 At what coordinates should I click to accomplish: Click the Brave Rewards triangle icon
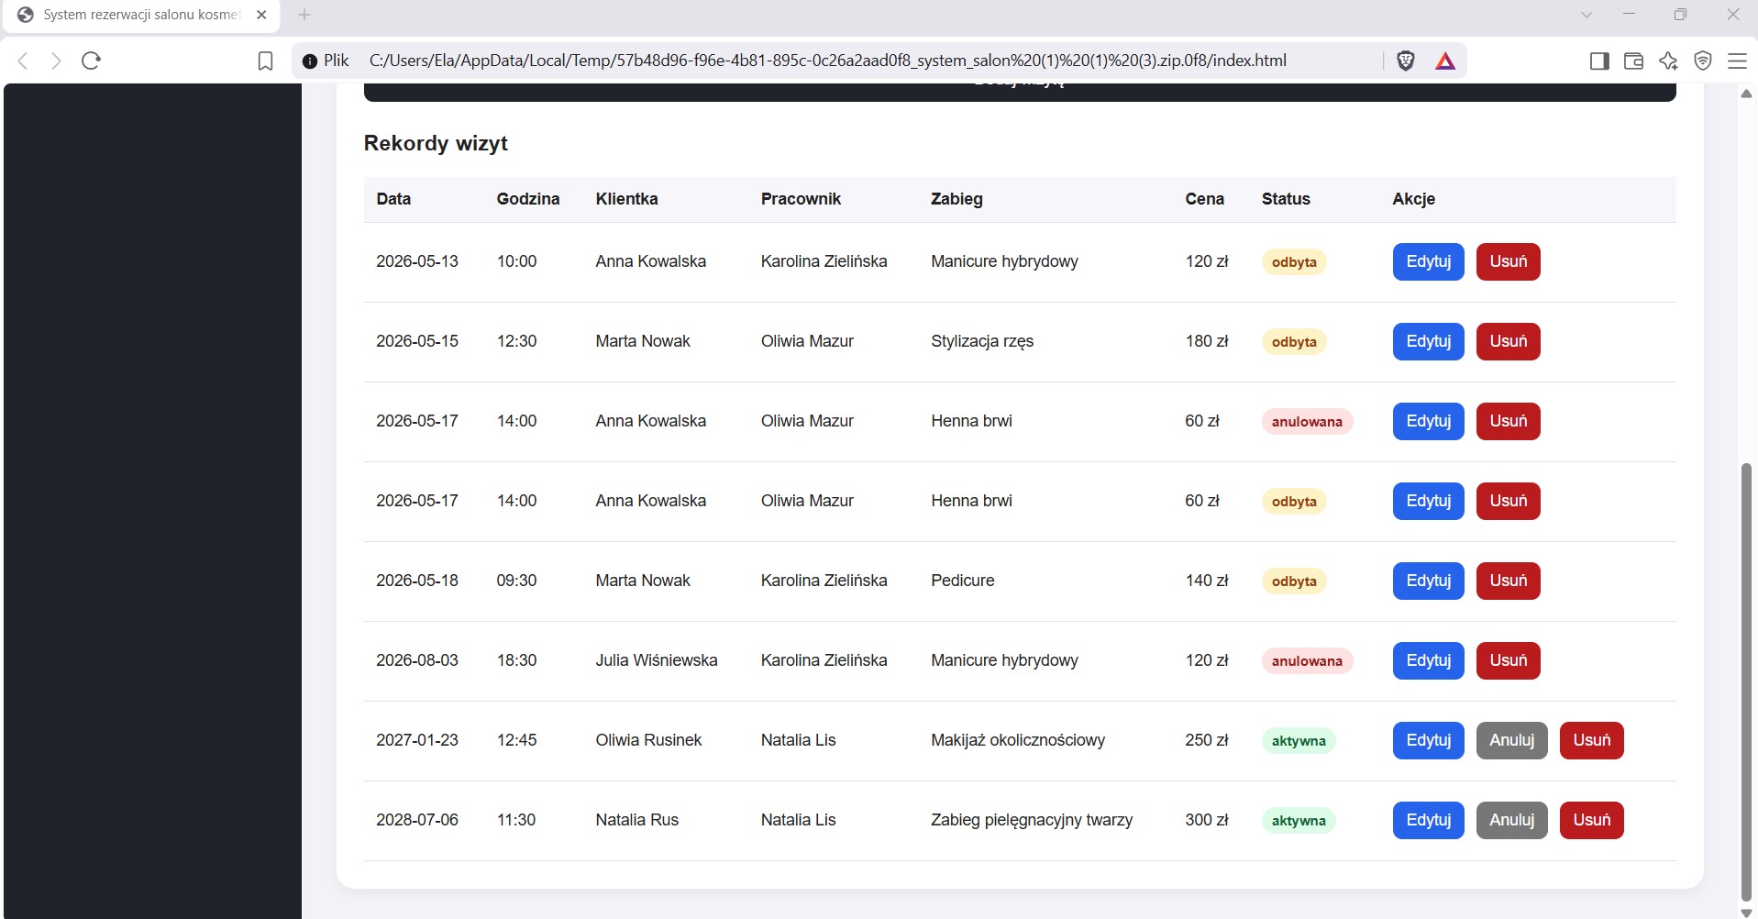pos(1445,61)
